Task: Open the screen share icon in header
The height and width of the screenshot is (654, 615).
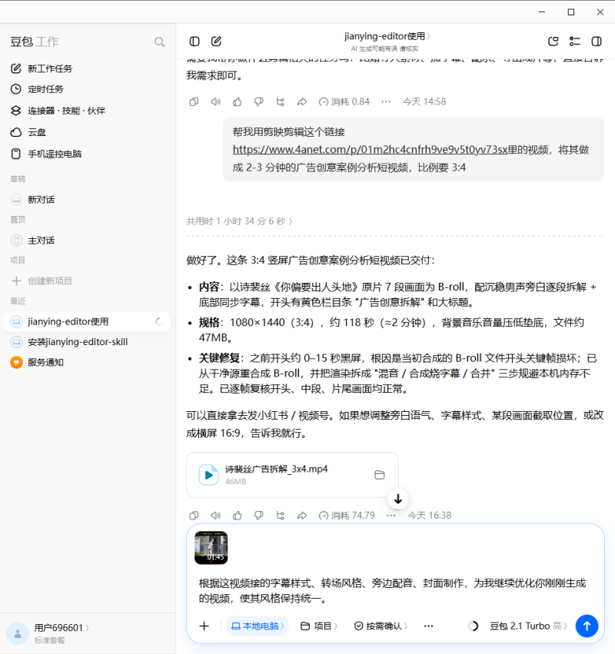Action: point(553,41)
